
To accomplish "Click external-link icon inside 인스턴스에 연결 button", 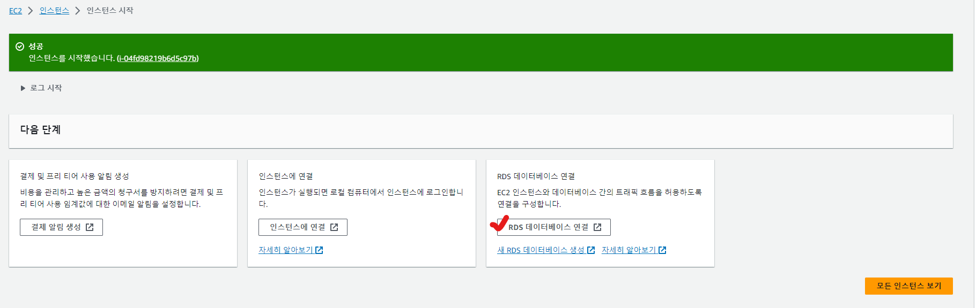I will click(334, 227).
